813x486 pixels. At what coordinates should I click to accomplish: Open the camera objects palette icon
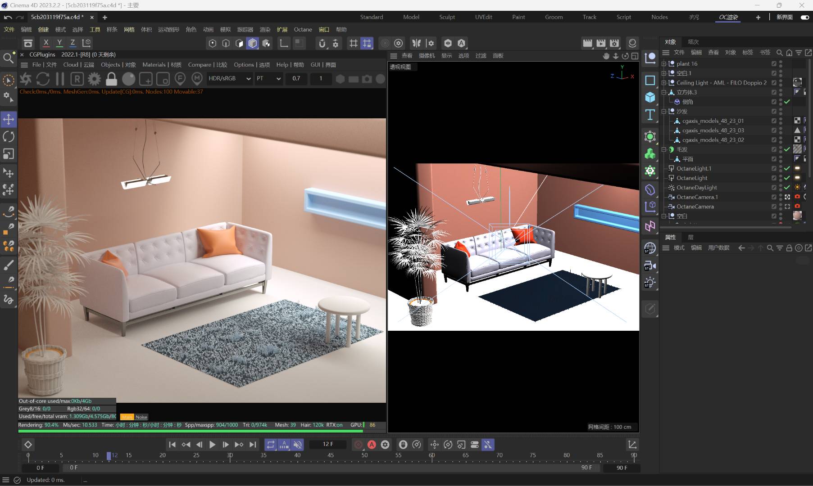(x=650, y=266)
